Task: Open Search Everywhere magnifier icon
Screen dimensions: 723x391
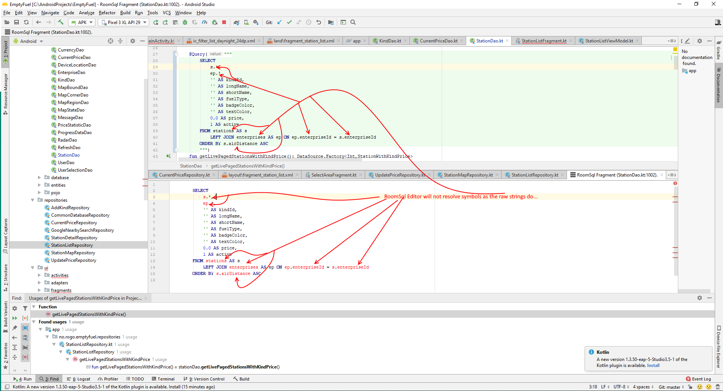Action: coord(353,23)
